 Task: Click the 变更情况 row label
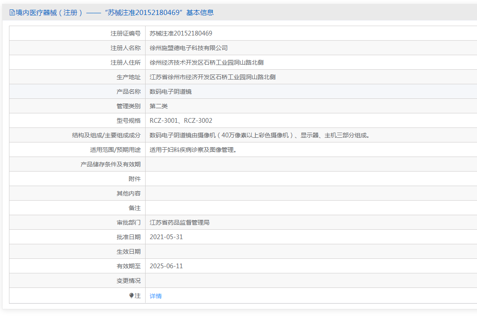click(x=128, y=281)
